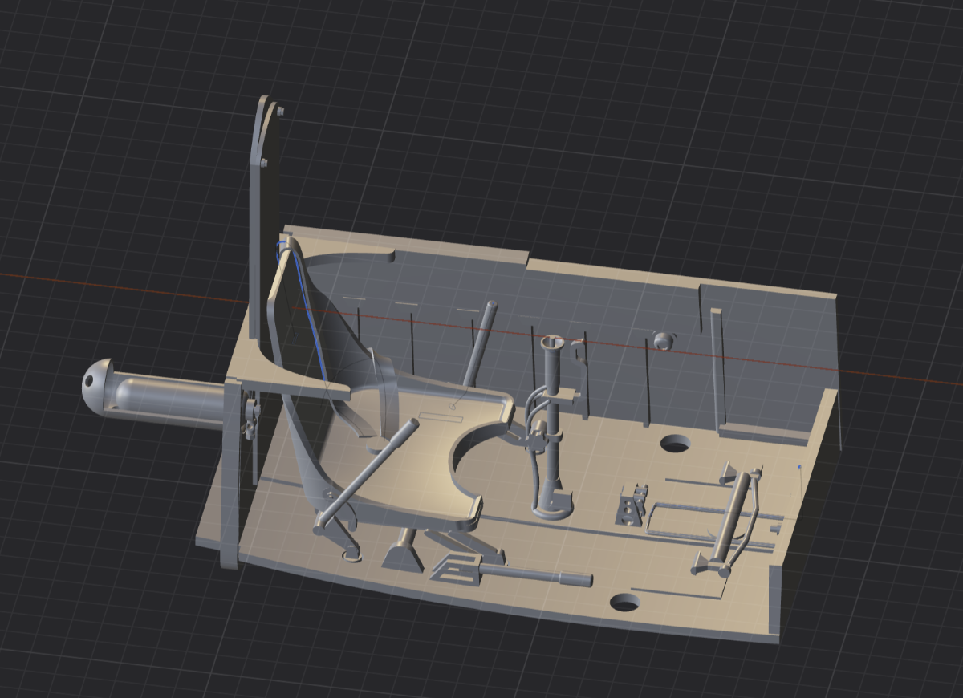This screenshot has width=963, height=698.
Task: Select the angled rod leaning against back wall
Action: pos(480,341)
